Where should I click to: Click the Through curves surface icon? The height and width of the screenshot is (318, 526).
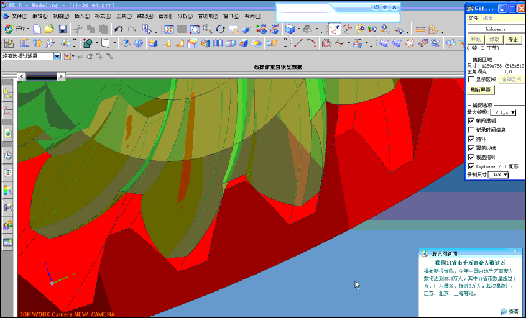pos(384,43)
